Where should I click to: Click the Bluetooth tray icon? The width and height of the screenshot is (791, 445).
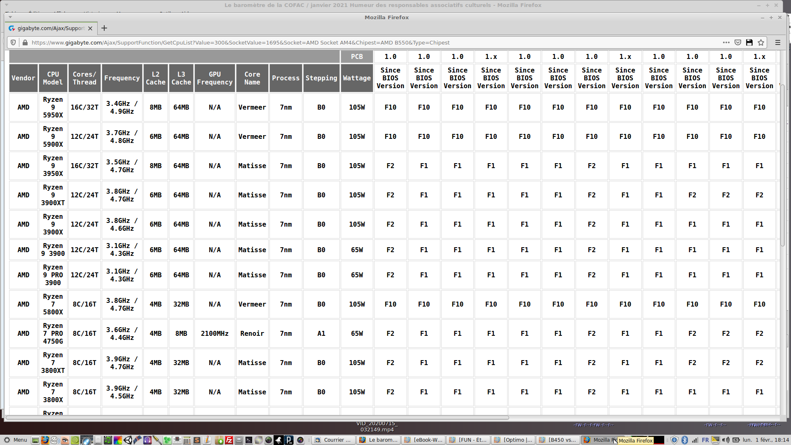pos(685,440)
